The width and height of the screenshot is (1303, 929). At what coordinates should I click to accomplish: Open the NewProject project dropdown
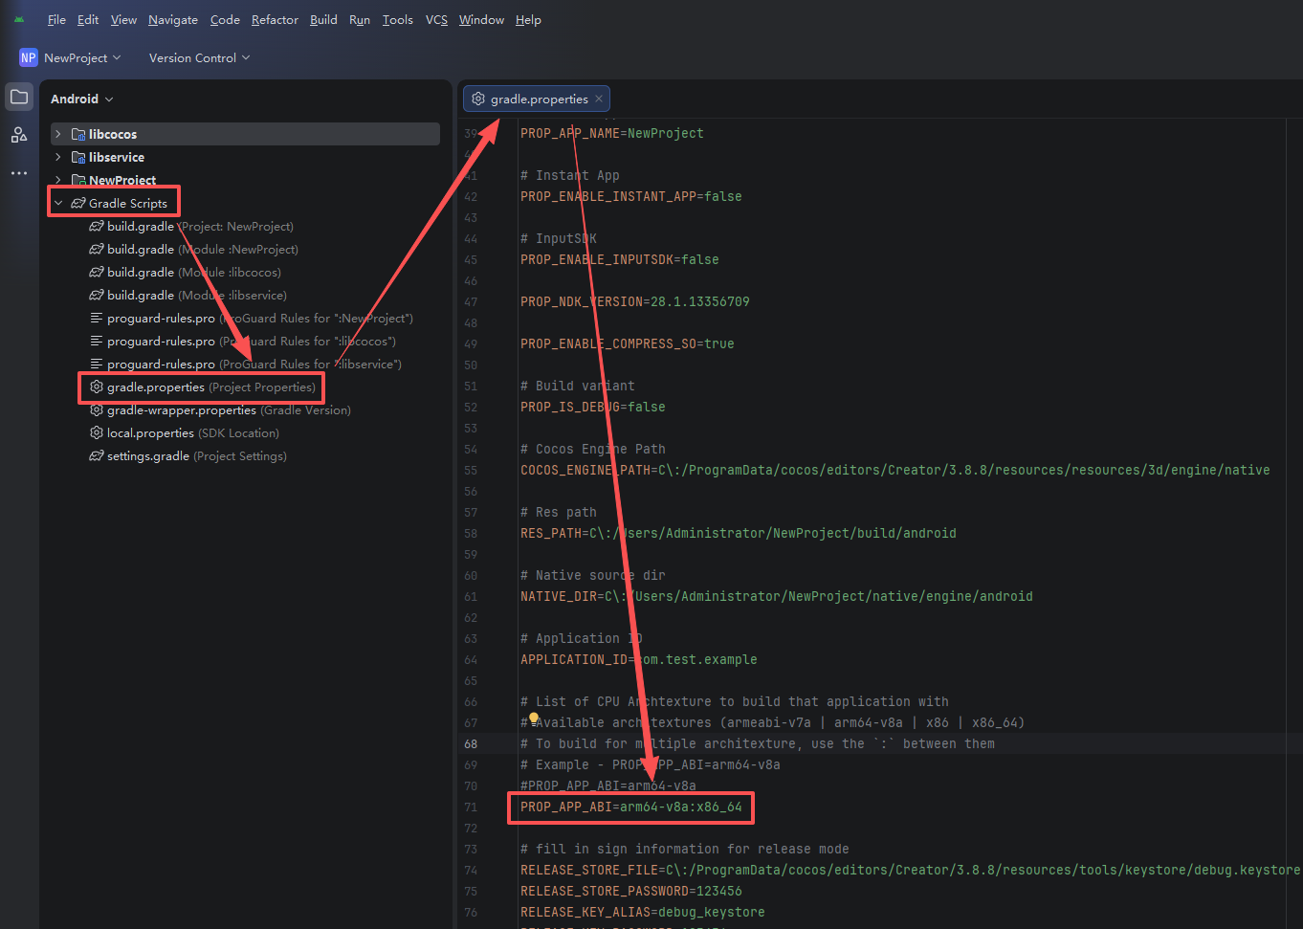click(82, 57)
